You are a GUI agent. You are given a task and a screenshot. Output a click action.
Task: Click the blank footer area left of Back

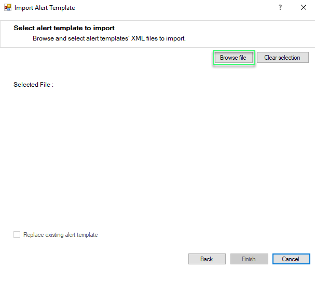pyautogui.click(x=93, y=259)
